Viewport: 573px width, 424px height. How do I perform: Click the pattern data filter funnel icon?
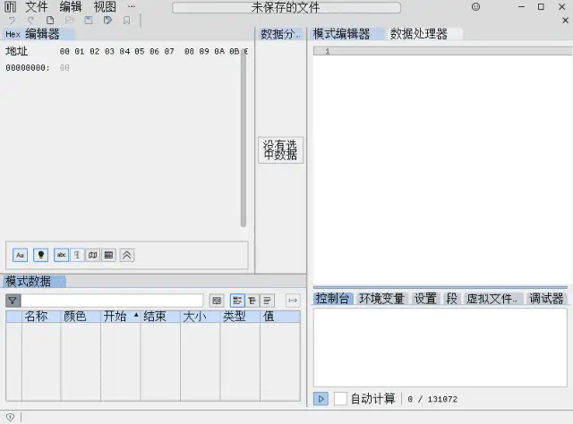click(x=13, y=301)
